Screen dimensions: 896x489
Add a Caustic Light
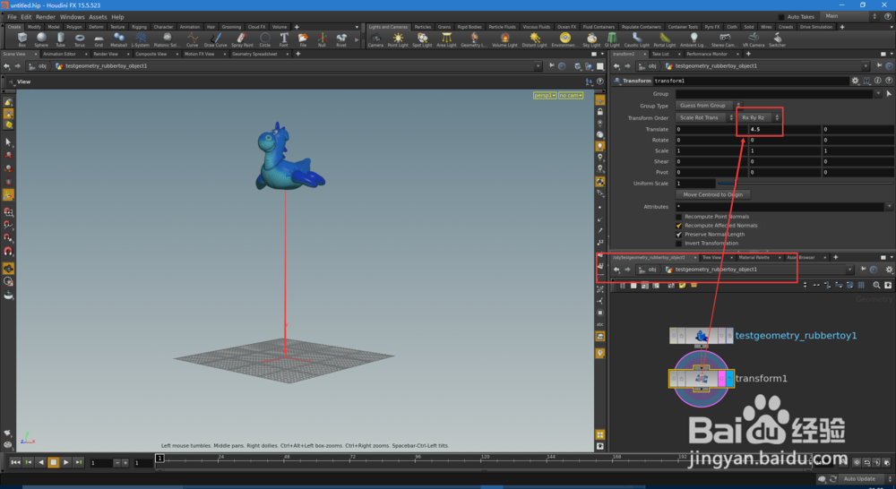[x=636, y=40]
